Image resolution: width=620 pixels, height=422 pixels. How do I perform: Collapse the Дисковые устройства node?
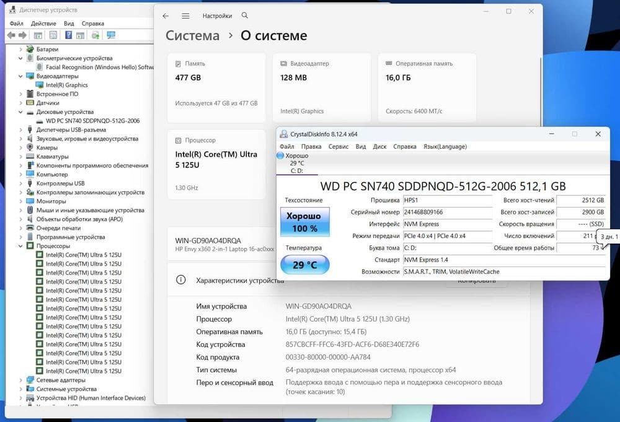(20, 112)
